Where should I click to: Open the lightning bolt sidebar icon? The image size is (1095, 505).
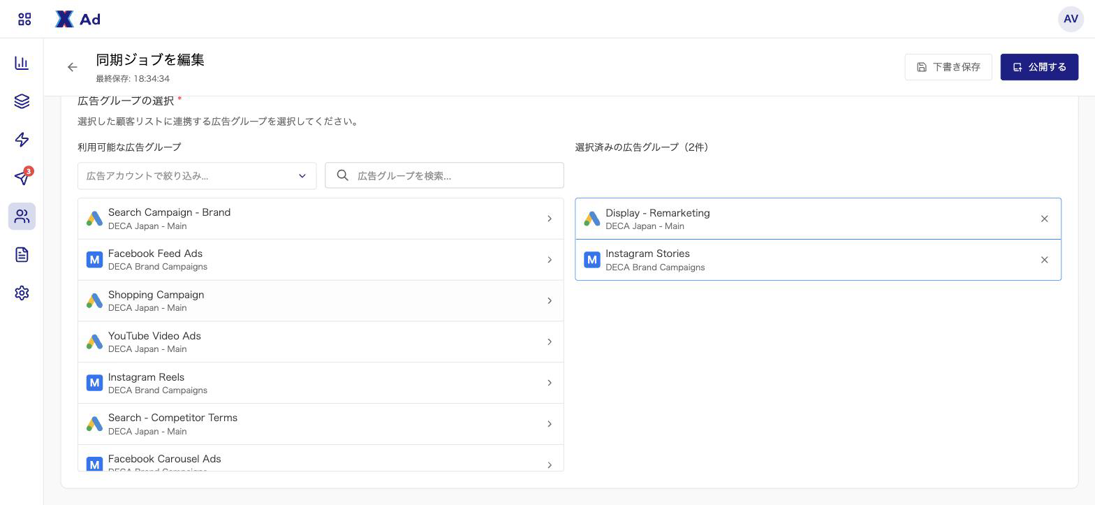tap(22, 140)
